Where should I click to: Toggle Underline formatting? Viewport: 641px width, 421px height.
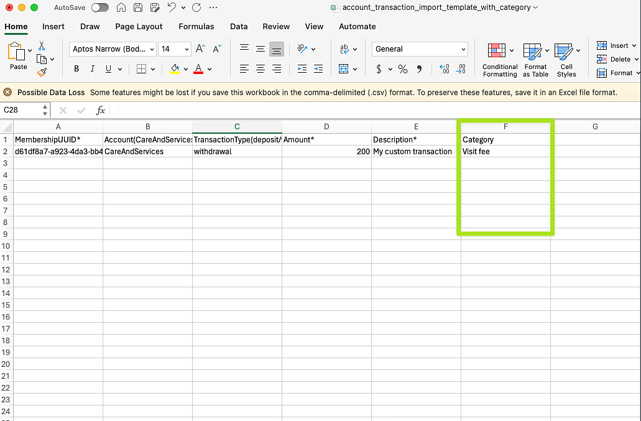point(109,69)
